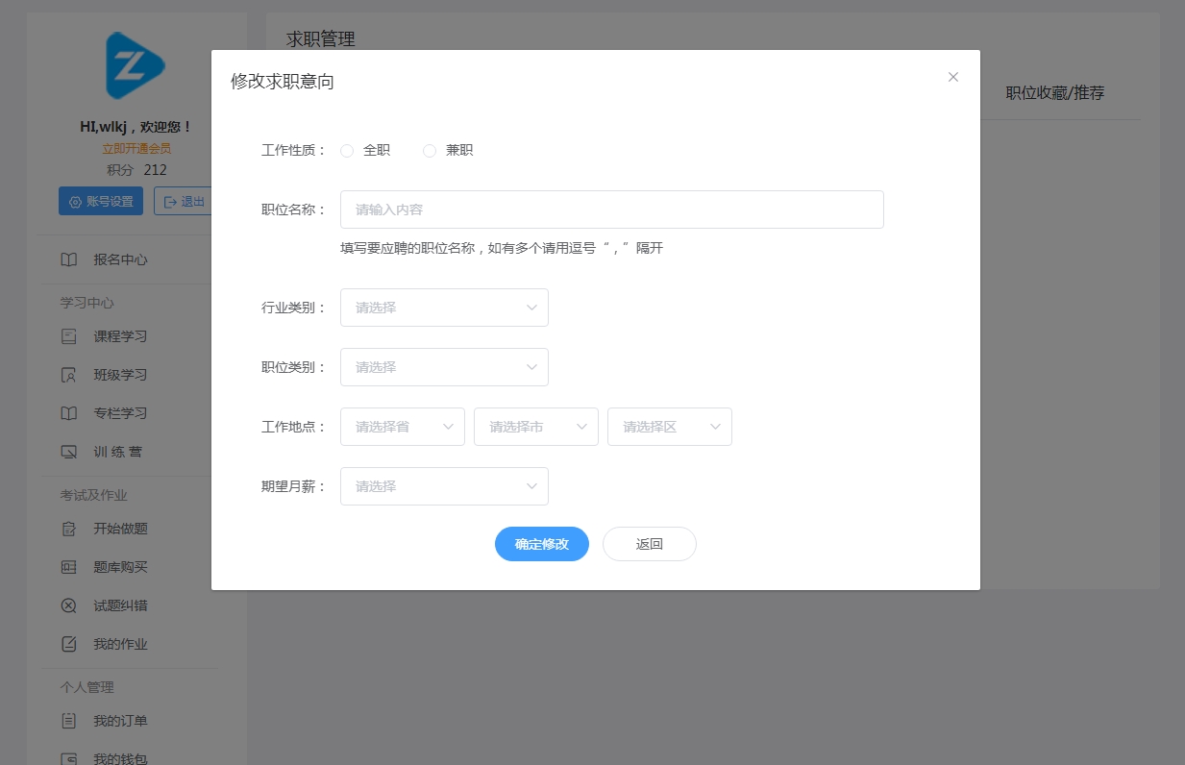Screen dimensions: 1185x765
Task: Switch to the 职位收藏/推荐 tab
Action: click(x=1055, y=93)
